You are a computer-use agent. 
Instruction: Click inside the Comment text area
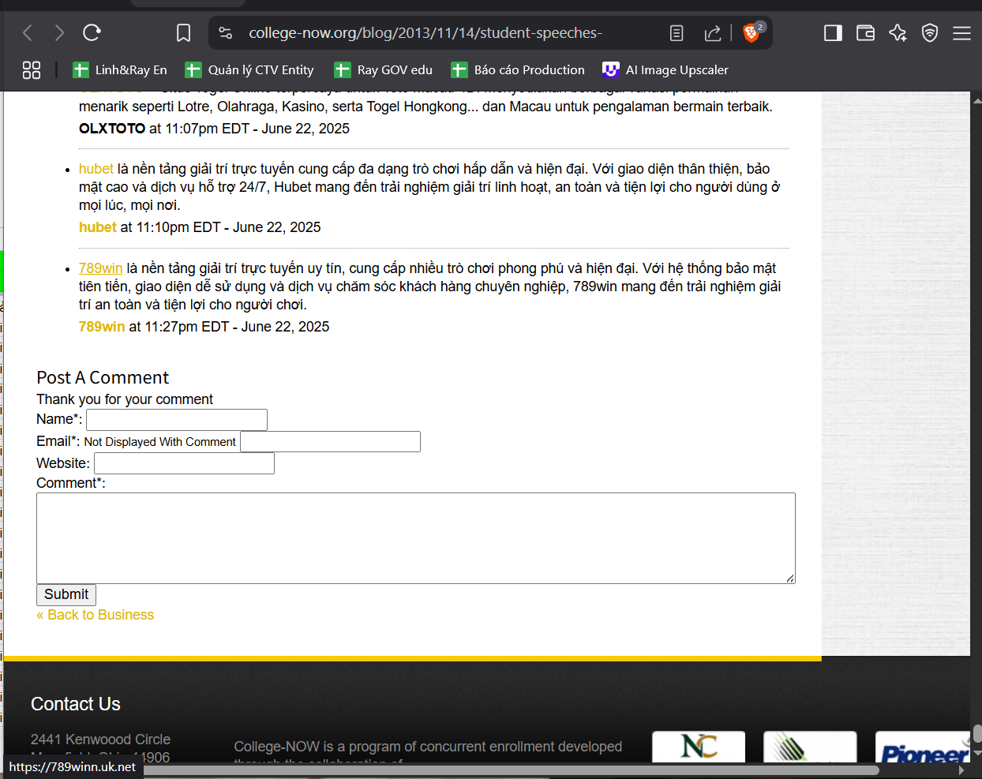(x=416, y=538)
